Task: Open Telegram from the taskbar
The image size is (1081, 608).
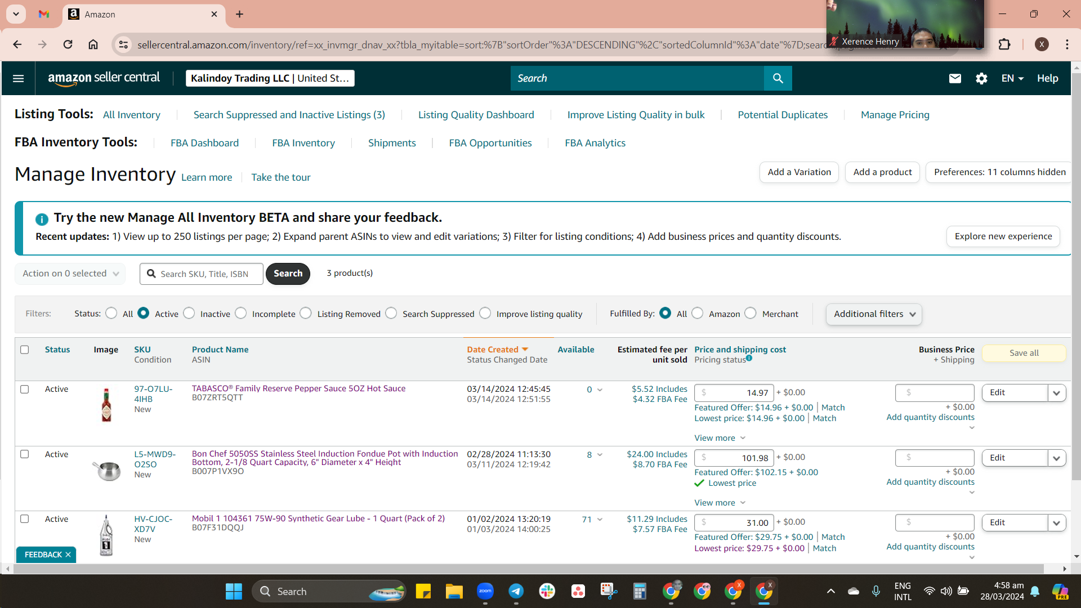Action: point(516,591)
